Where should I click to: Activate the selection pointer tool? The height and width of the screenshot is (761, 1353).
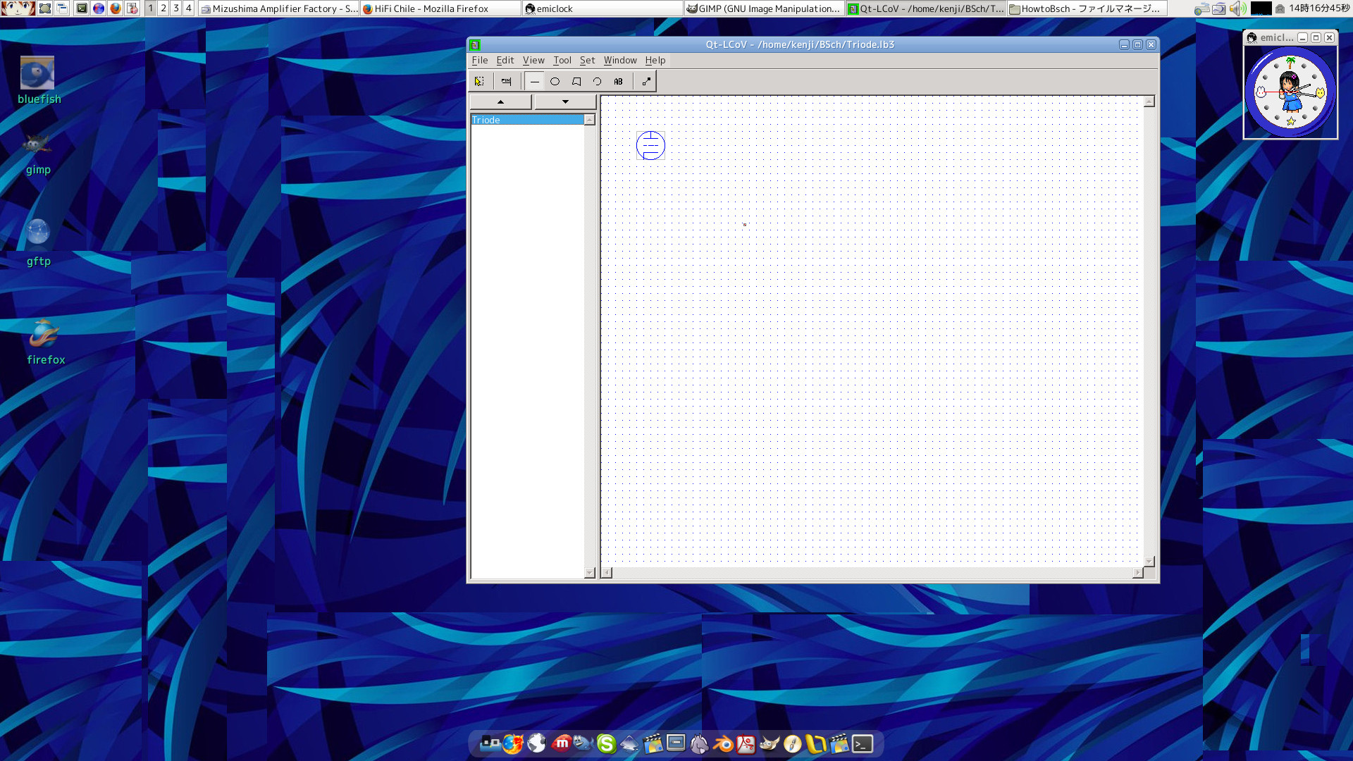pos(479,82)
